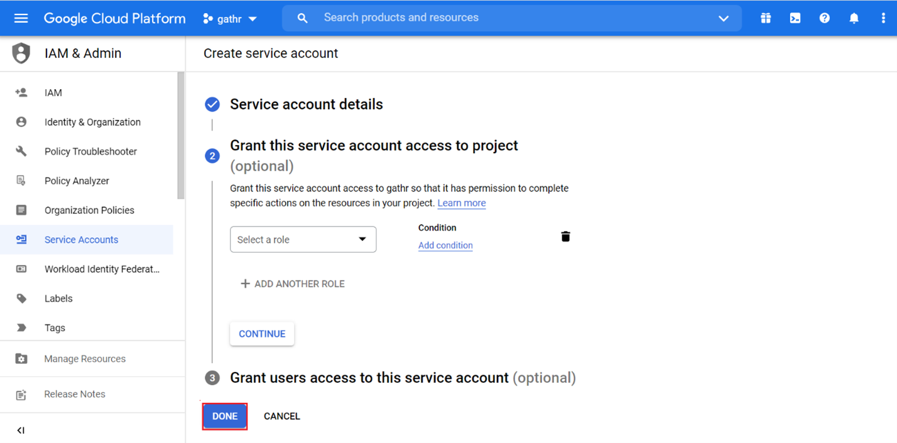897x443 pixels.
Task: Open the Google Cloud apps grid icon
Action: 765,18
